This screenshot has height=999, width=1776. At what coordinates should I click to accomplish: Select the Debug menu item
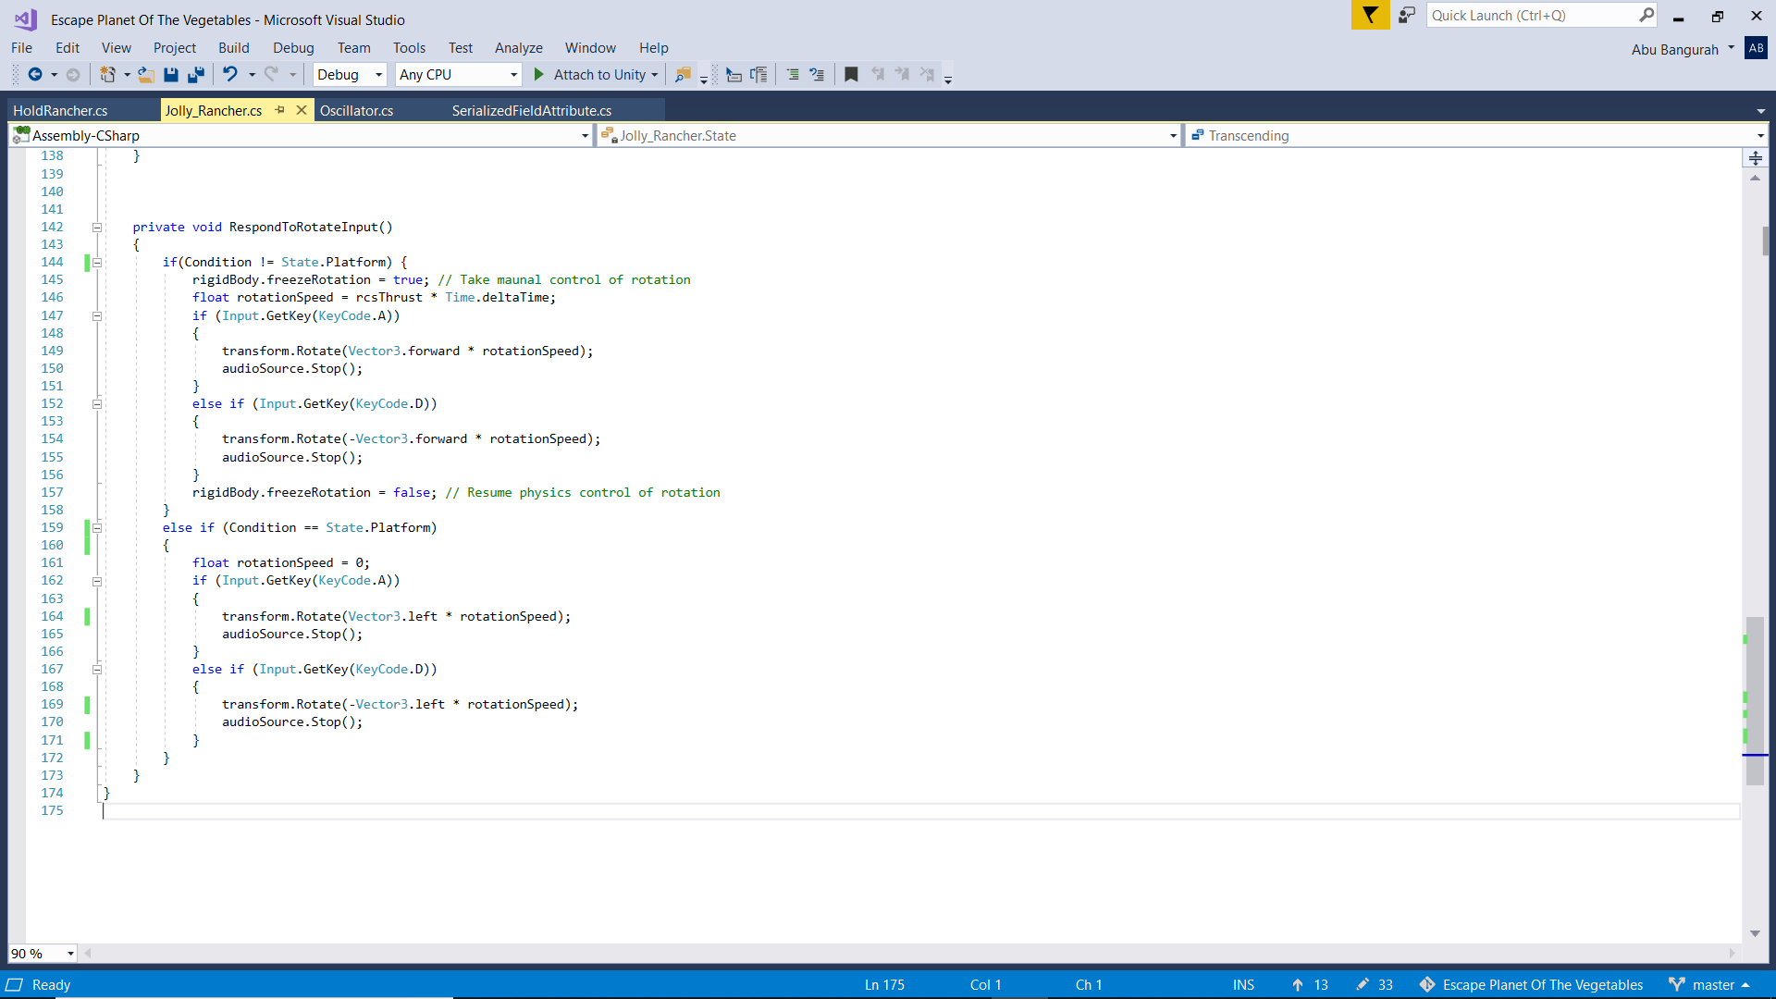[x=292, y=46]
